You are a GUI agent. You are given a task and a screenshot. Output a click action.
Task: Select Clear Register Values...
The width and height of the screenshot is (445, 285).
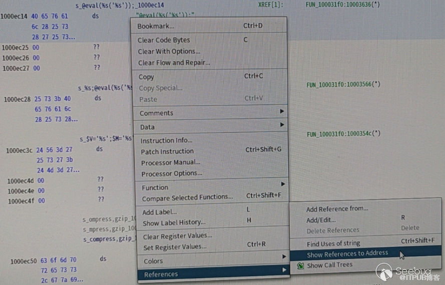click(x=177, y=236)
